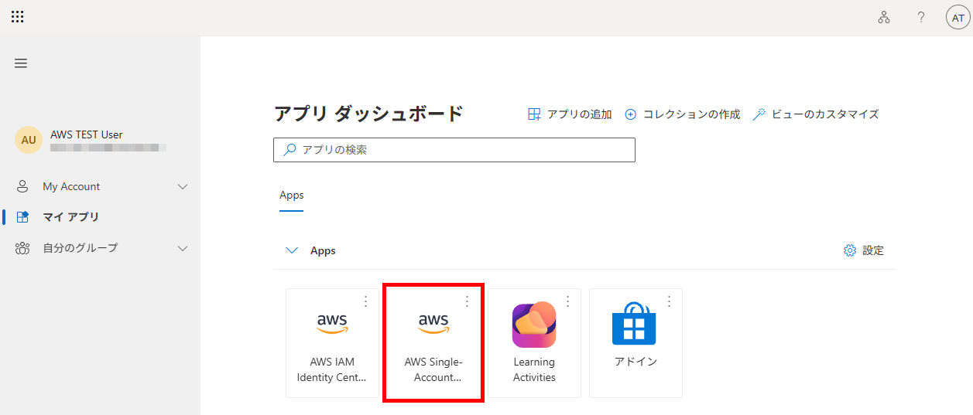Viewport: 973px width, 415px height.
Task: Click the AWS IAM Identity Cent... label
Action: click(x=332, y=369)
